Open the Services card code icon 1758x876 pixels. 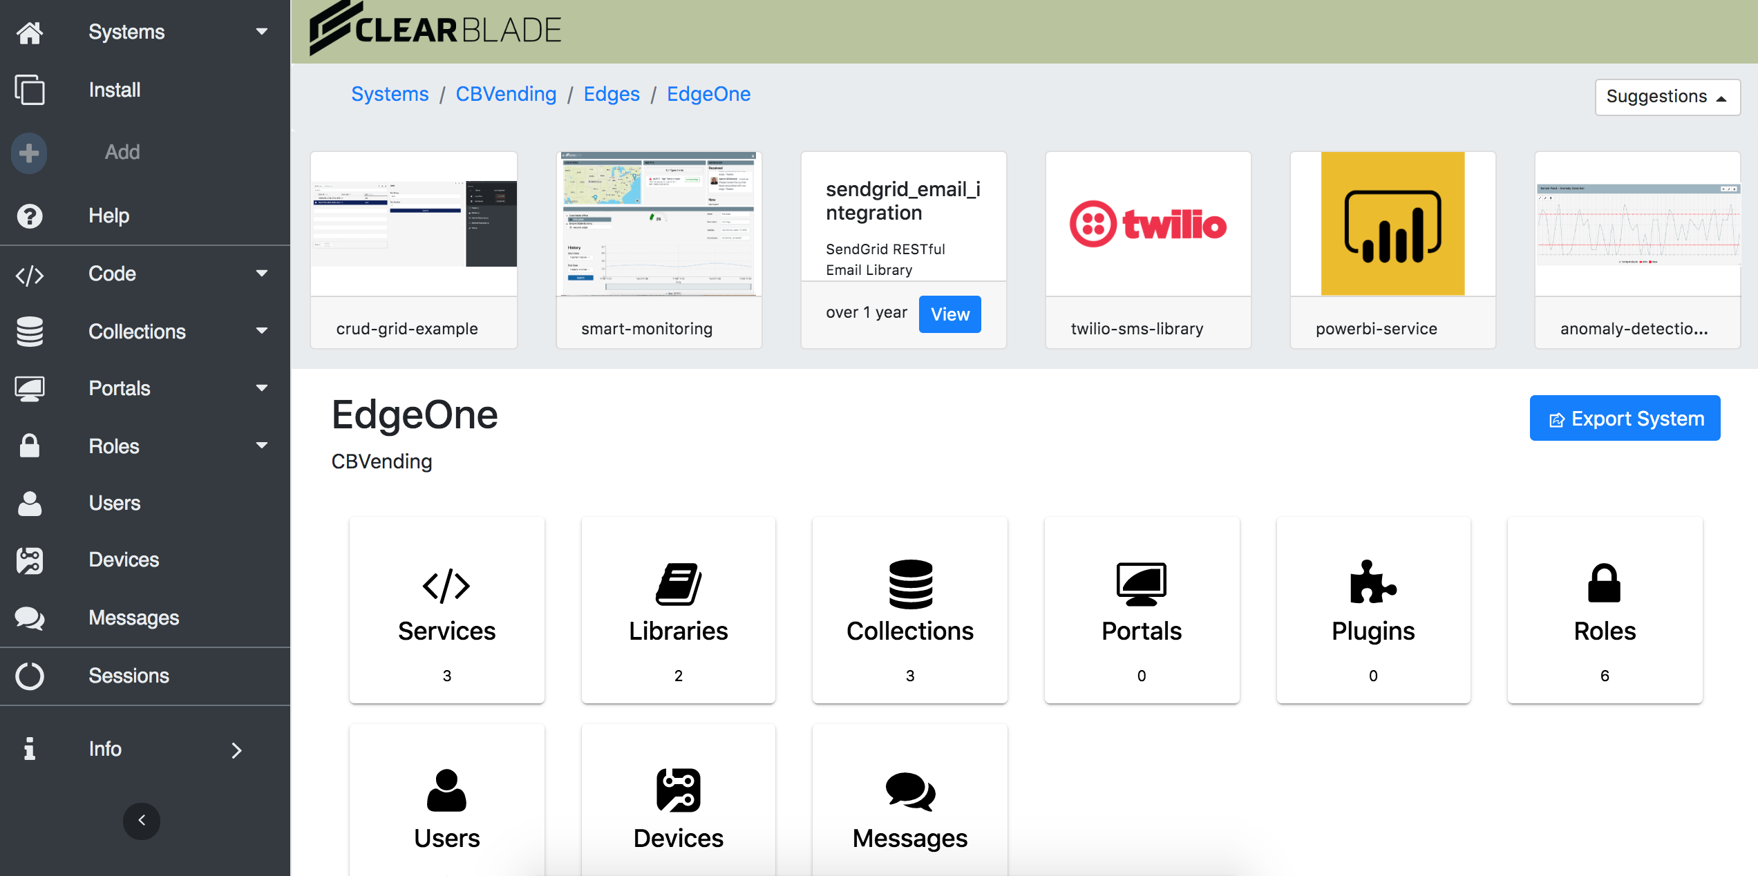click(446, 586)
